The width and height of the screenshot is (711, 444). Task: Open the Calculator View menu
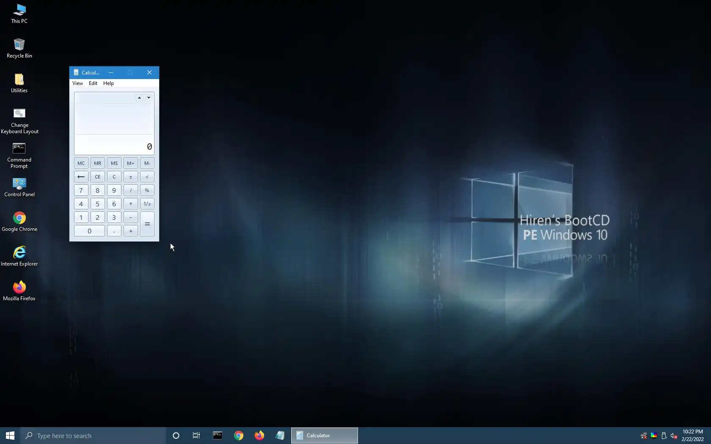pyautogui.click(x=77, y=83)
